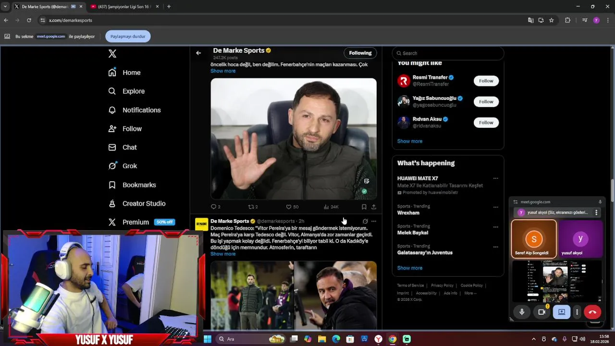The image size is (615, 346).
Task: Open the Vitor Pereira photo on the right
Action: click(335, 295)
